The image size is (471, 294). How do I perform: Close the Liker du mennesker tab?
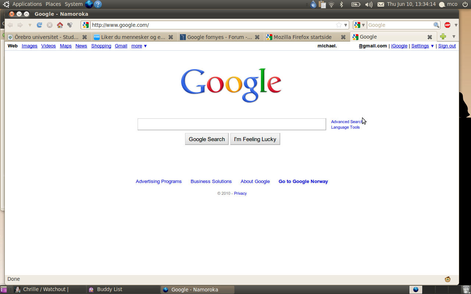(x=171, y=37)
